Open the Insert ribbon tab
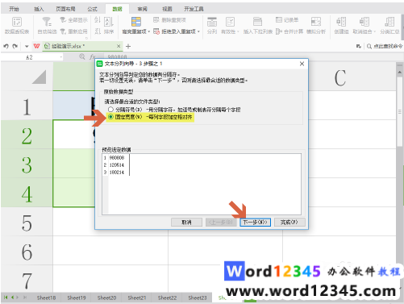This screenshot has height=304, width=404. coord(39,9)
